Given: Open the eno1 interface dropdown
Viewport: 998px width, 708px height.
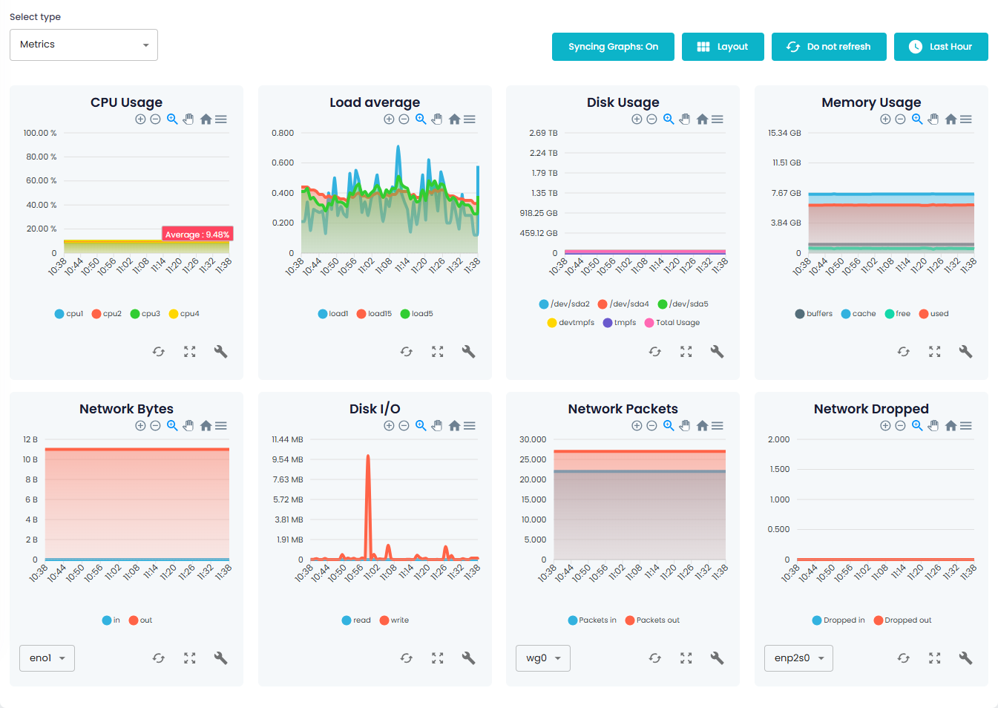Looking at the screenshot, I should (47, 658).
